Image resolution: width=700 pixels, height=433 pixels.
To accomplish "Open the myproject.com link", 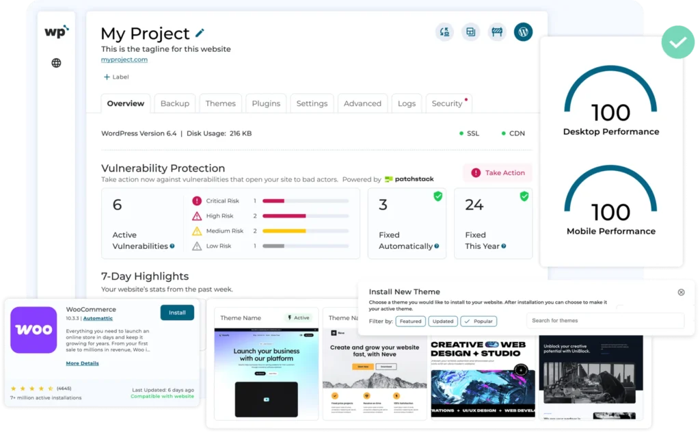I will (124, 59).
